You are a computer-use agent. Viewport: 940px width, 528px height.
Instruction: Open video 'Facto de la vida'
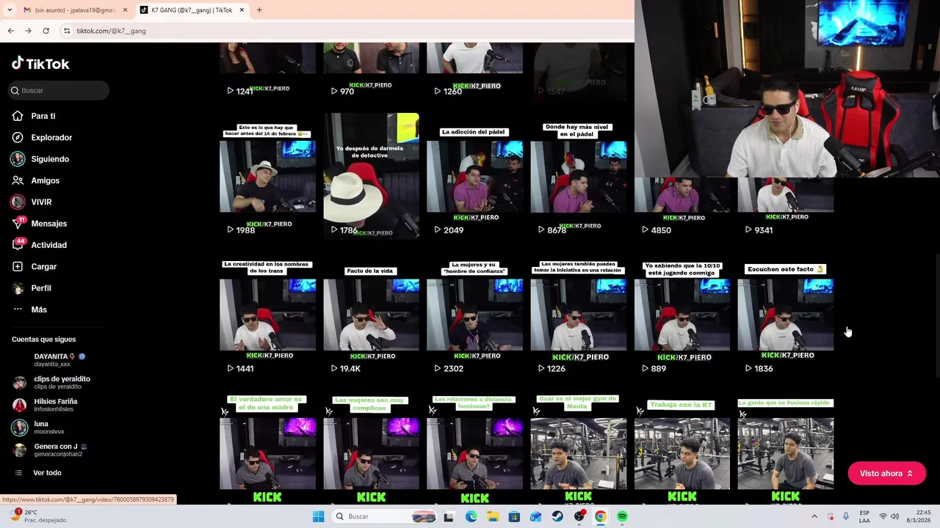(371, 315)
